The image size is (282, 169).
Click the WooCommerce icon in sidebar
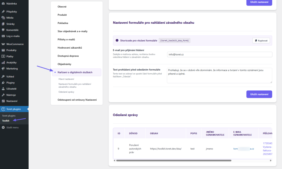[3, 44]
